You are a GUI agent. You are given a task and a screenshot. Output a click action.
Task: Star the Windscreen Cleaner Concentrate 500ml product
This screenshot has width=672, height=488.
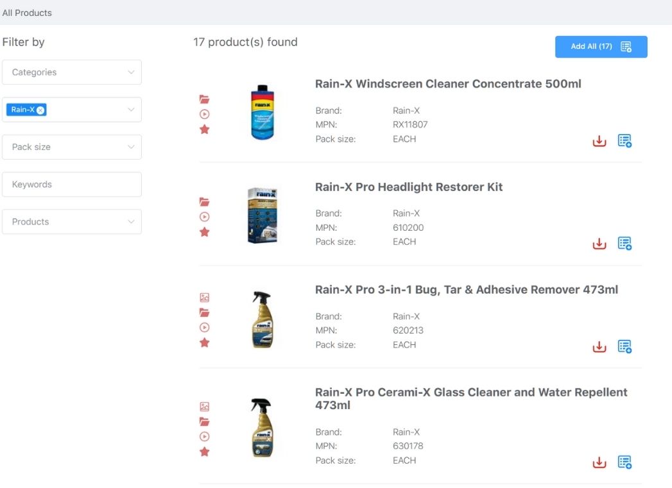pyautogui.click(x=205, y=130)
